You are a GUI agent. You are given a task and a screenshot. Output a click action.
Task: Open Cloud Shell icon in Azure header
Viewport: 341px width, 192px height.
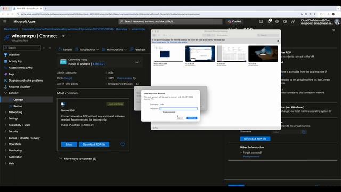point(261,21)
